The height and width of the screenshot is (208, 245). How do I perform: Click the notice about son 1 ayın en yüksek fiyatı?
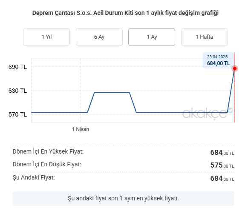(124, 199)
